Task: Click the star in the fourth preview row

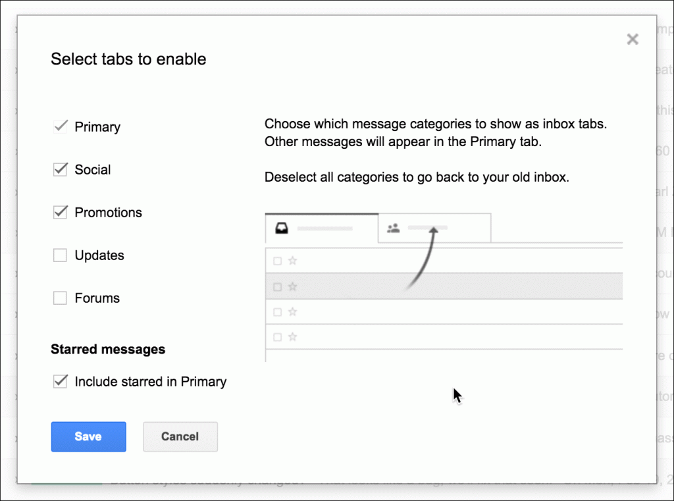Action: point(293,337)
